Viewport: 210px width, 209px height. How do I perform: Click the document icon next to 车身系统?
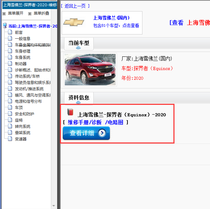click(x=10, y=57)
